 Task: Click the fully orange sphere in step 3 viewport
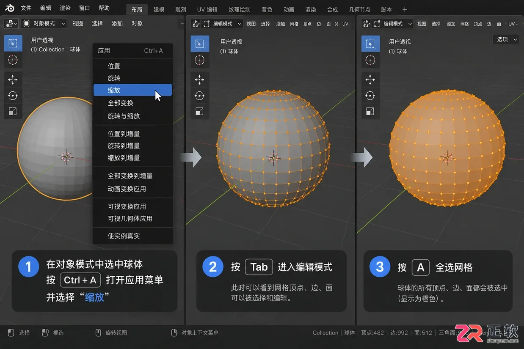pyautogui.click(x=447, y=148)
